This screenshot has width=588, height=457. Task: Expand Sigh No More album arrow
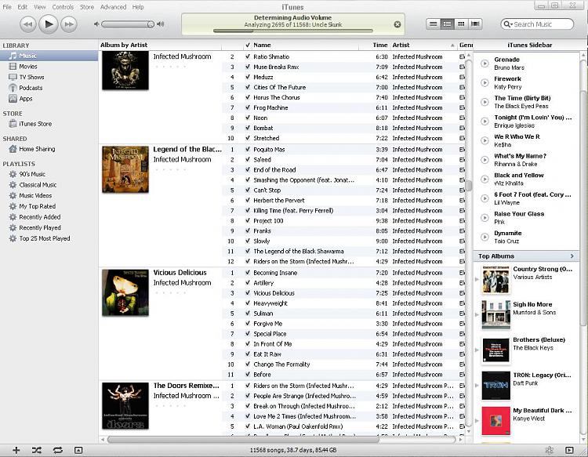click(x=477, y=314)
